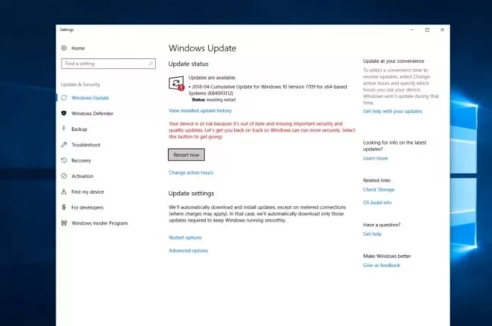Open View installed update history link
Viewport: 492px width, 326px height.
click(200, 110)
